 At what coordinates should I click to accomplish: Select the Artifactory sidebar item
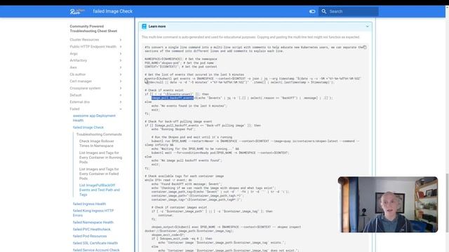click(x=78, y=61)
